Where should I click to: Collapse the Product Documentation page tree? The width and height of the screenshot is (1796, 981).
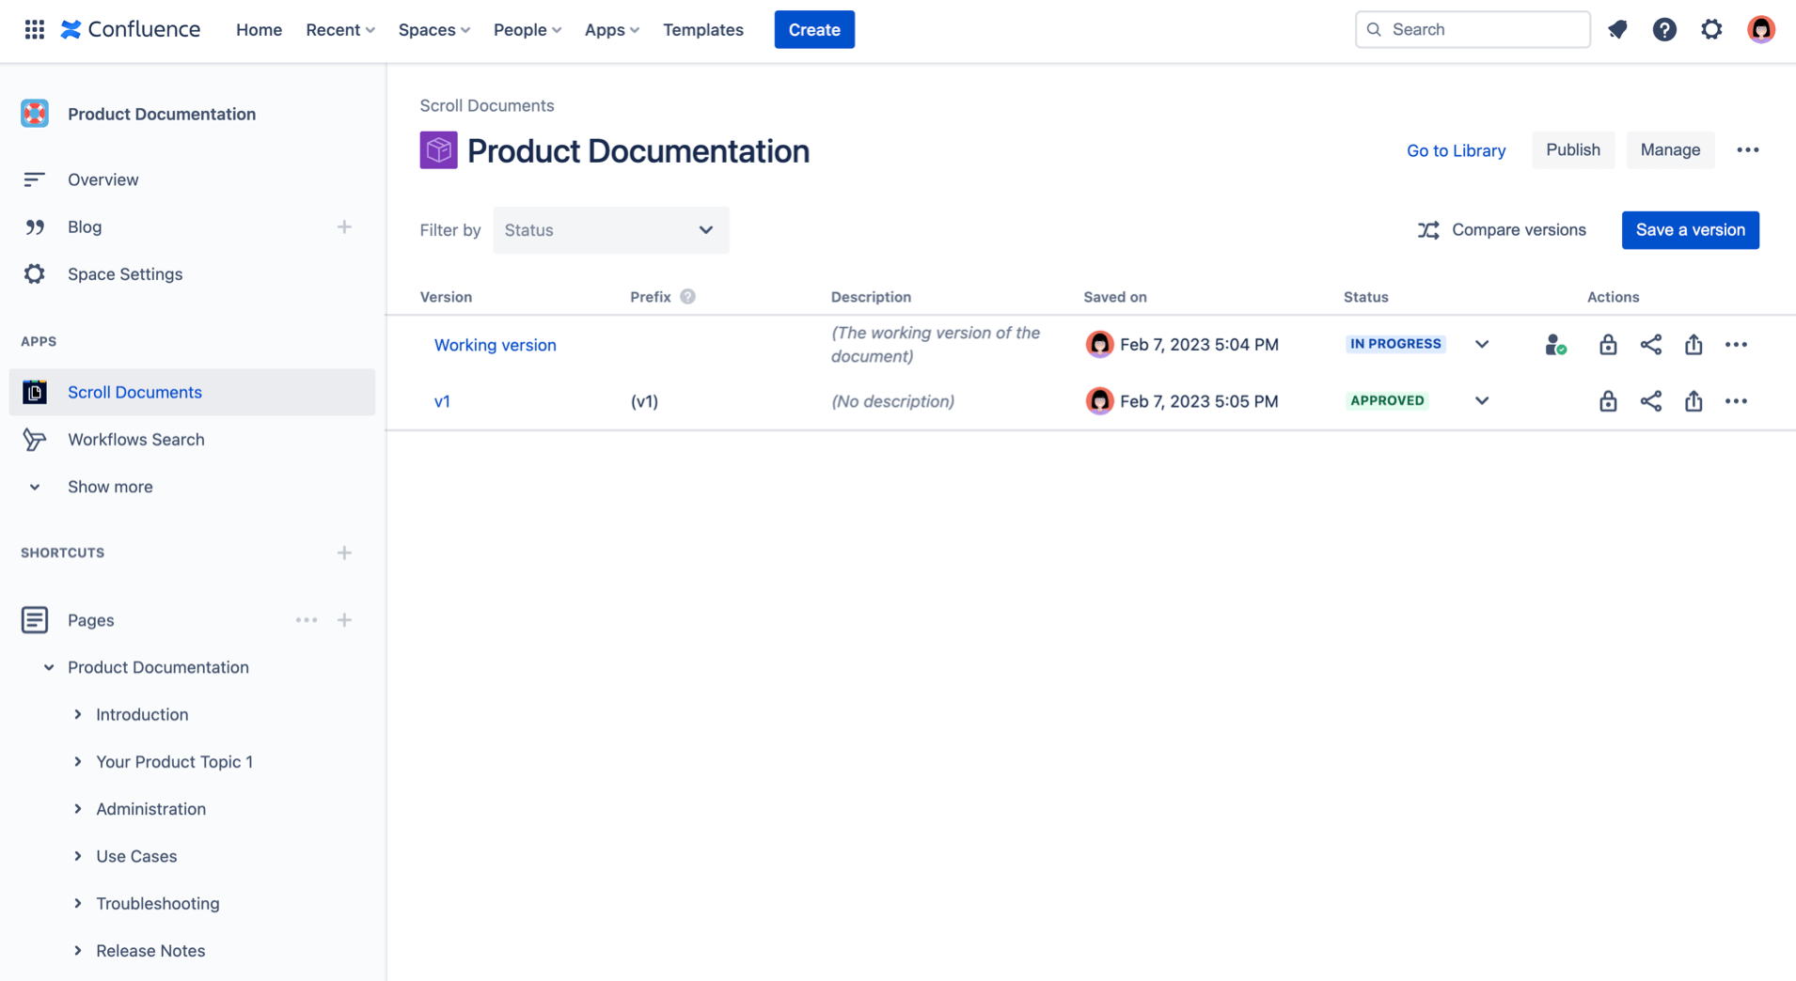[x=48, y=667]
